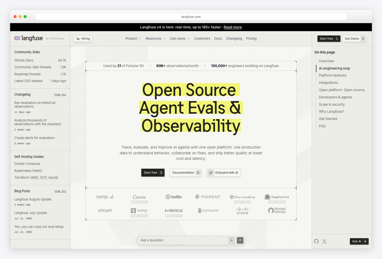This screenshot has height=259, width=382.
Task: Jump to Why Langfuse? section
Action: (x=331, y=112)
